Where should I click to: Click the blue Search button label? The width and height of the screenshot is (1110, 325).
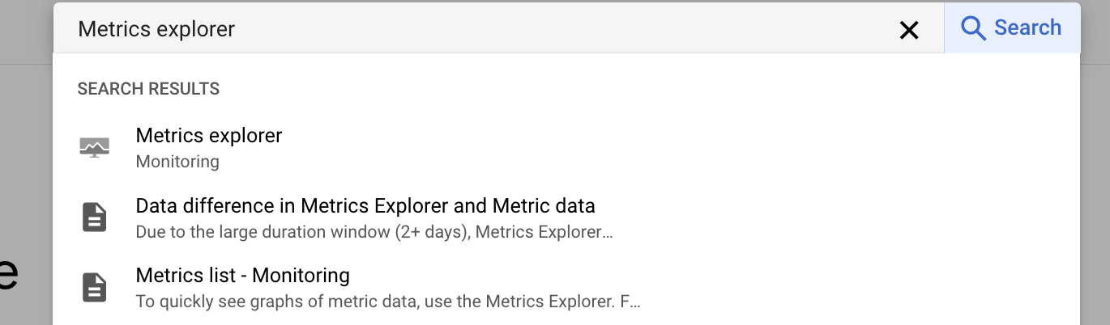point(1027,27)
